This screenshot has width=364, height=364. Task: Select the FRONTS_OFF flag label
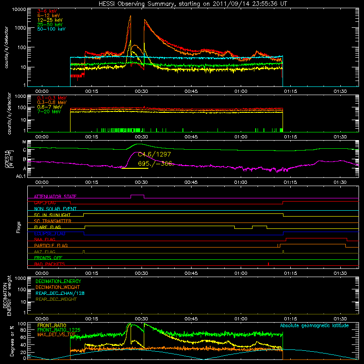point(48,258)
